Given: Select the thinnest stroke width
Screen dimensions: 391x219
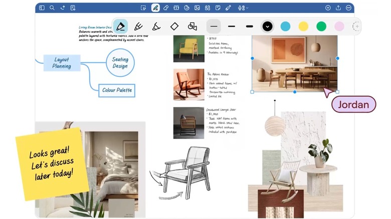Looking at the screenshot, I should click(x=214, y=26).
